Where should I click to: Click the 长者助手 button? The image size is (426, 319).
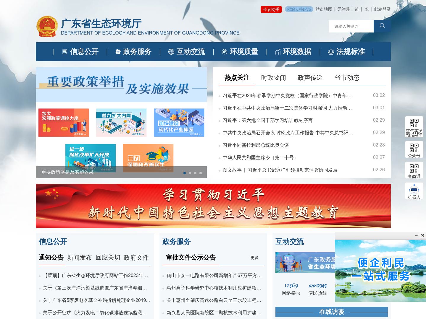[271, 9]
